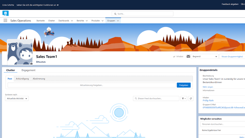Screen dimensions: 245x138
Task: Click the Mitglieder verwalten heading
Action: 211,119
